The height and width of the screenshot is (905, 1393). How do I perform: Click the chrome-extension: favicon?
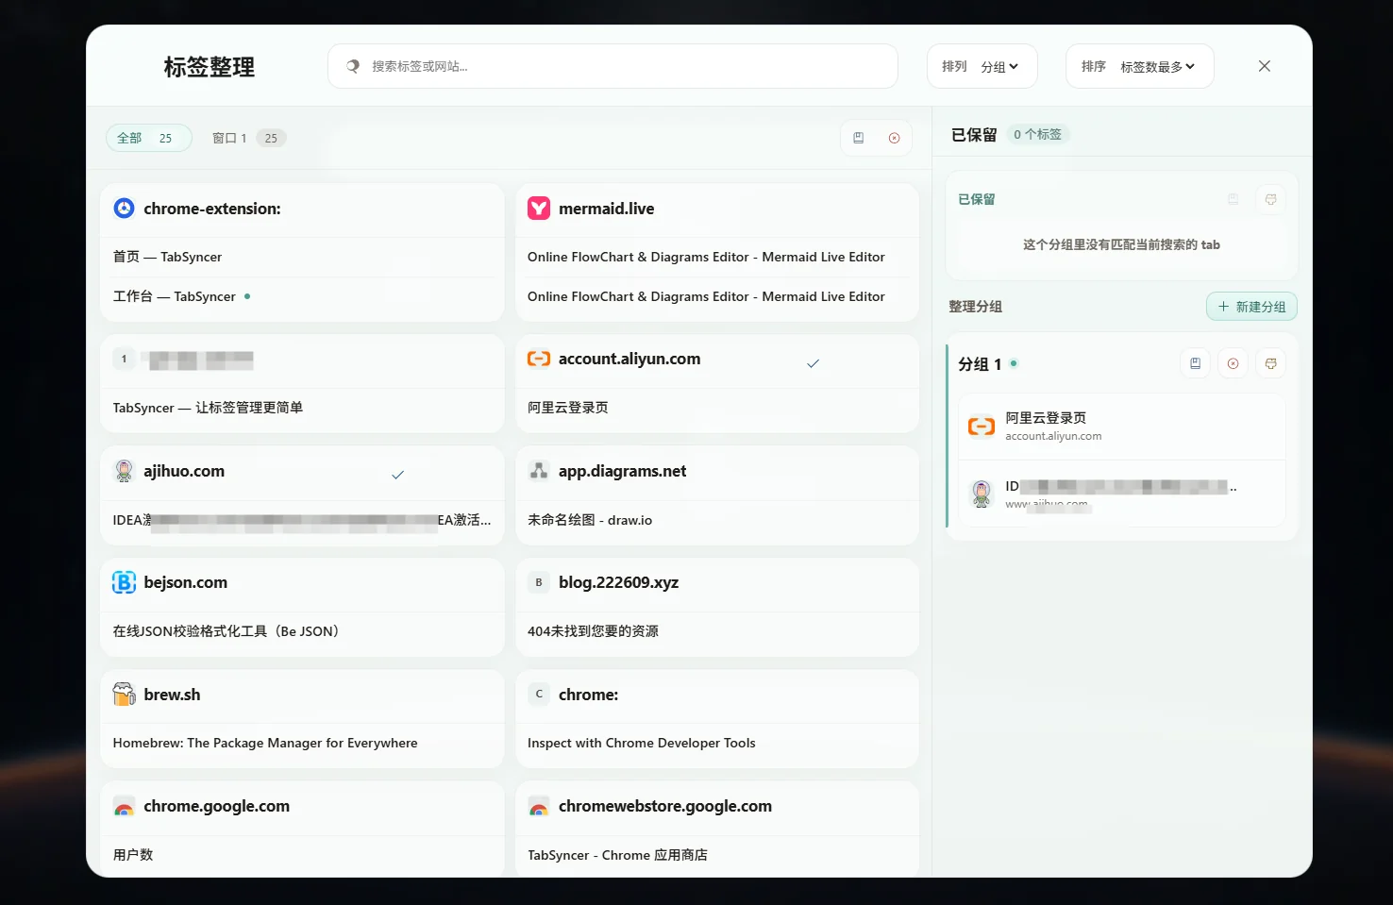coord(124,209)
